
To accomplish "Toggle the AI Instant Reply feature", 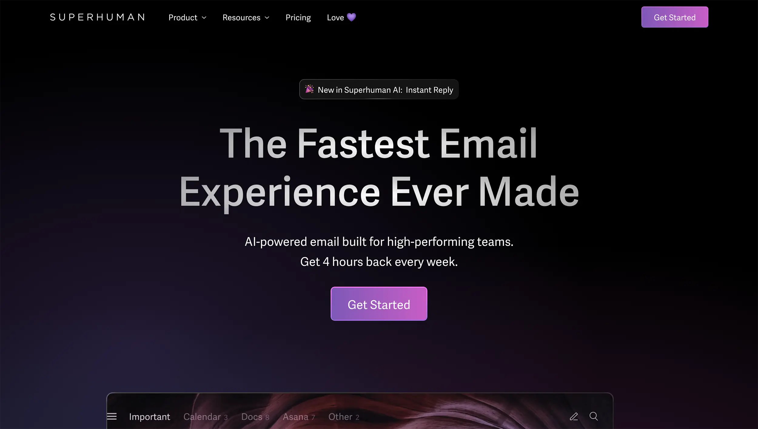I will pos(378,89).
